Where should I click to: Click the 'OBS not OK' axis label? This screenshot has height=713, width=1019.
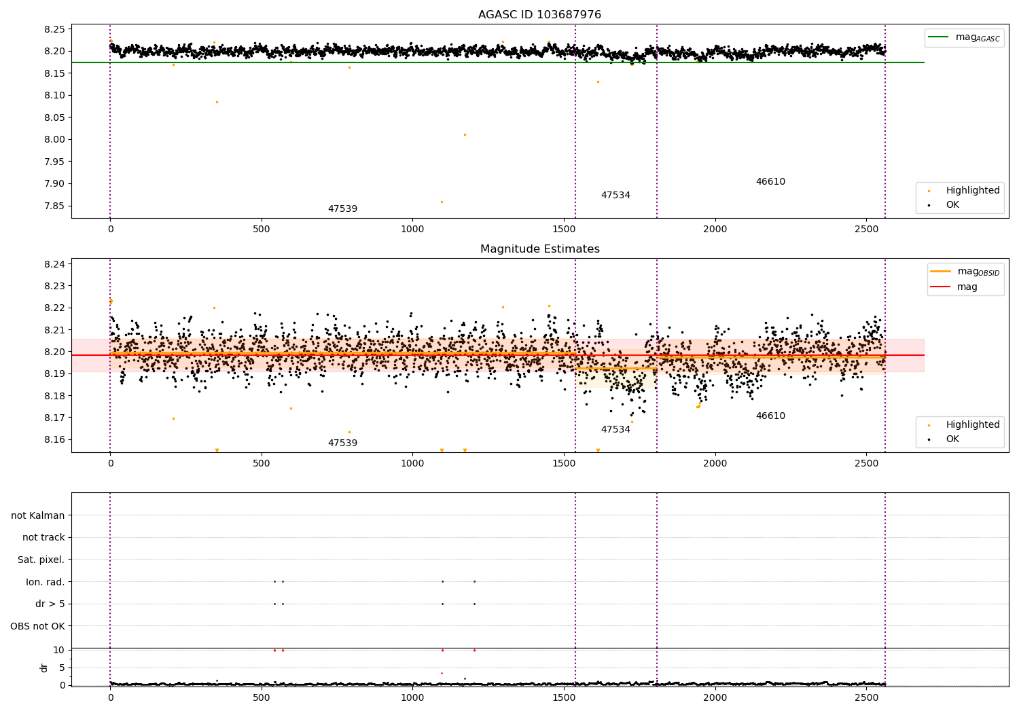pos(37,626)
